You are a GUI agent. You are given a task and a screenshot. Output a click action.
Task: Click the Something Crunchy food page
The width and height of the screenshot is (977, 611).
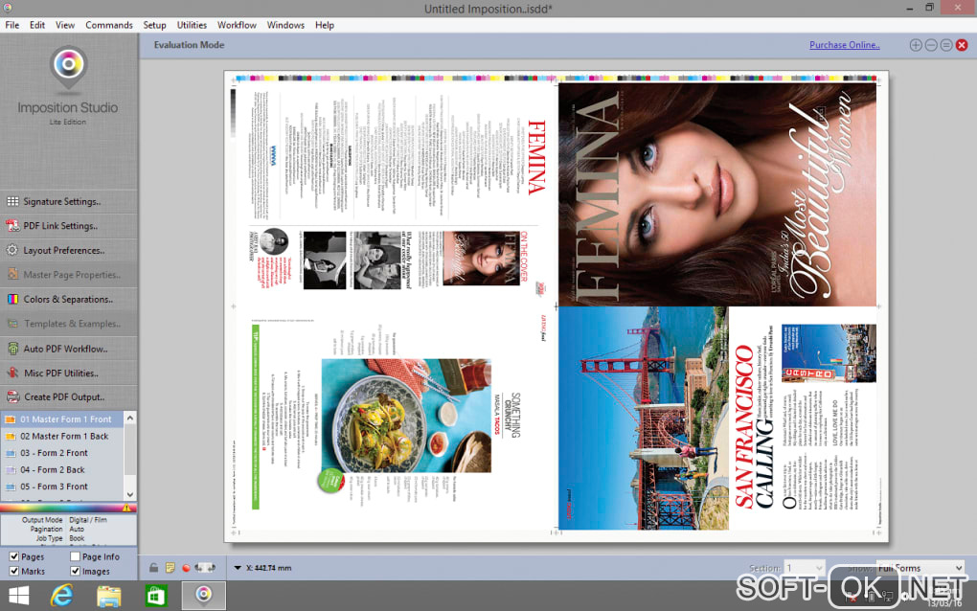click(397, 418)
